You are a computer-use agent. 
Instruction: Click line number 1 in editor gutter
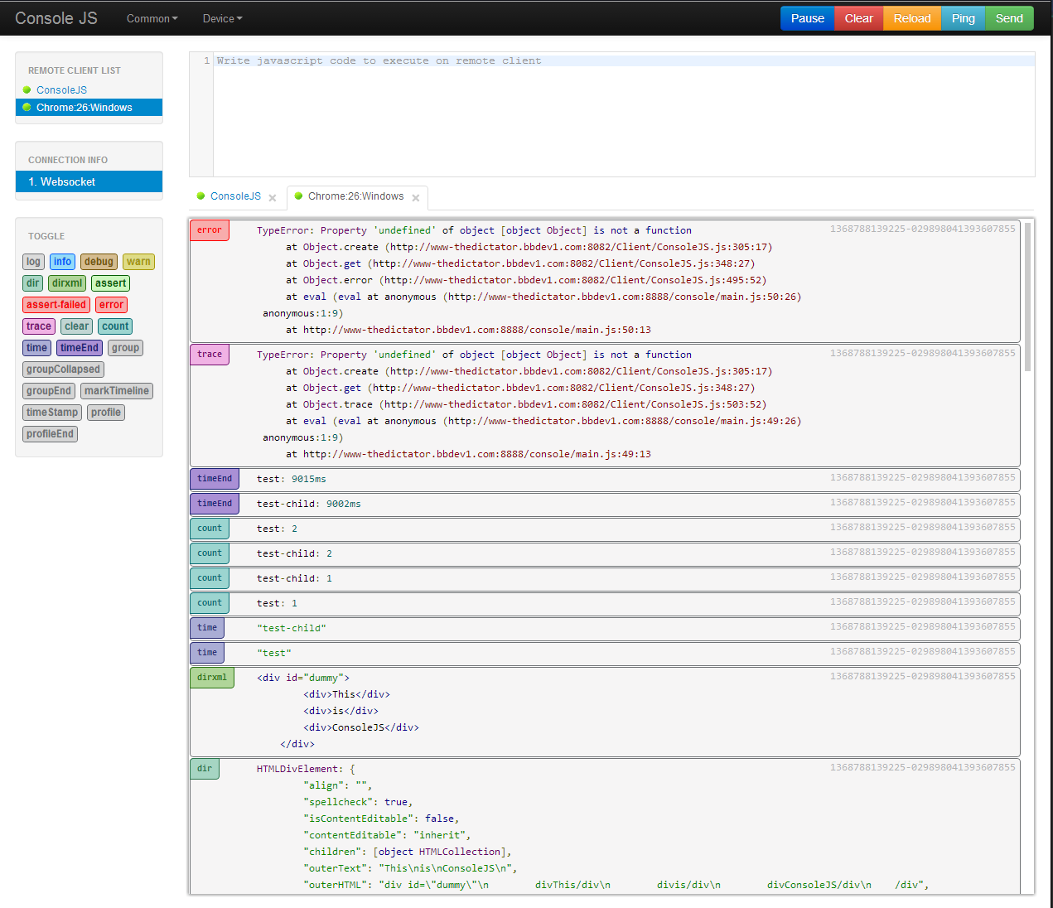click(x=207, y=60)
